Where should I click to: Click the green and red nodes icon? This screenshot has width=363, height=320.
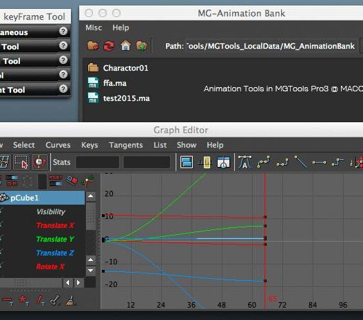tap(87, 181)
